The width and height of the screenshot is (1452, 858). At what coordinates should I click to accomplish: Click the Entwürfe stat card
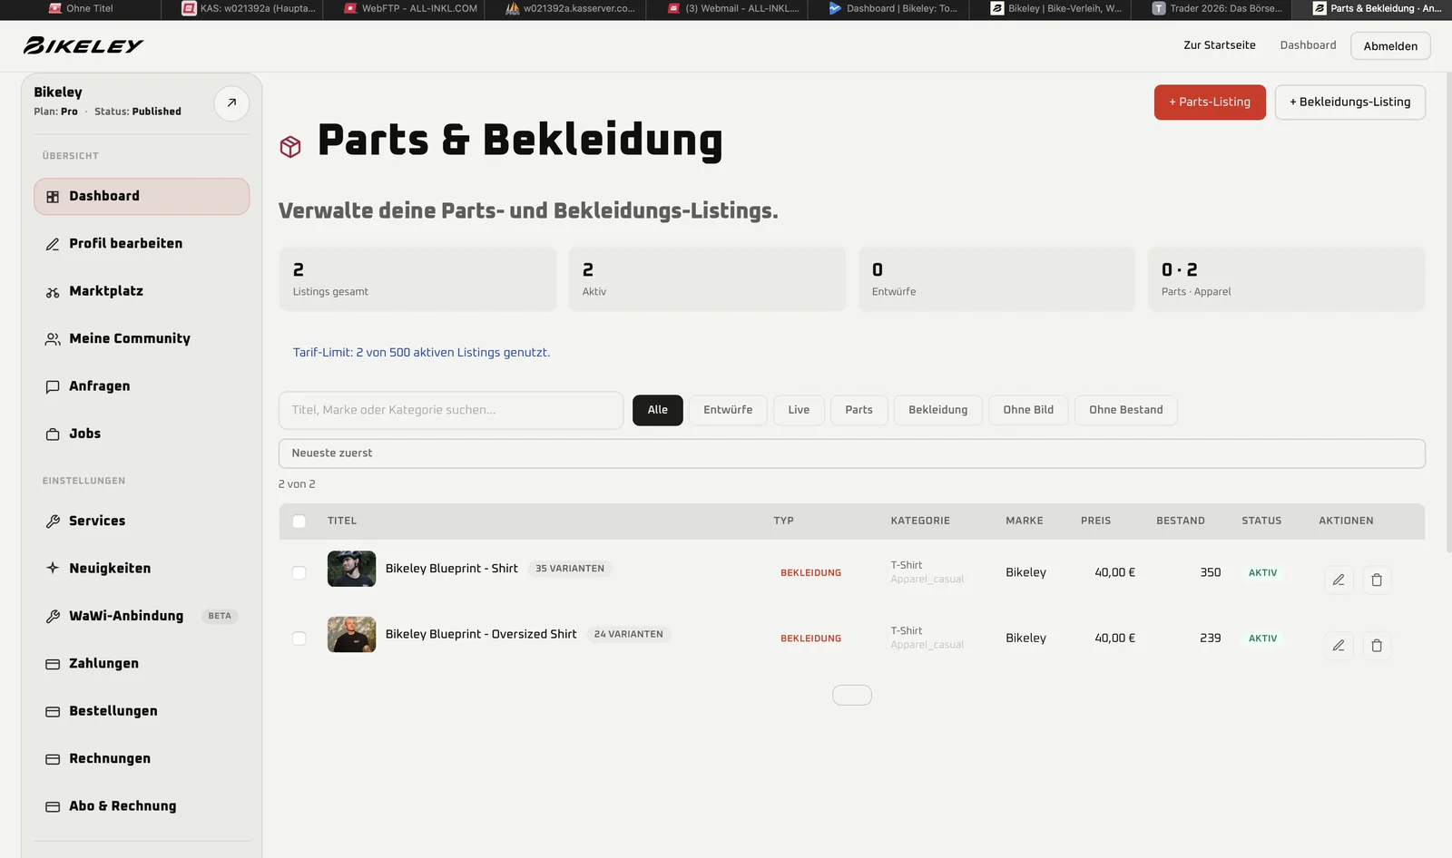(x=996, y=279)
